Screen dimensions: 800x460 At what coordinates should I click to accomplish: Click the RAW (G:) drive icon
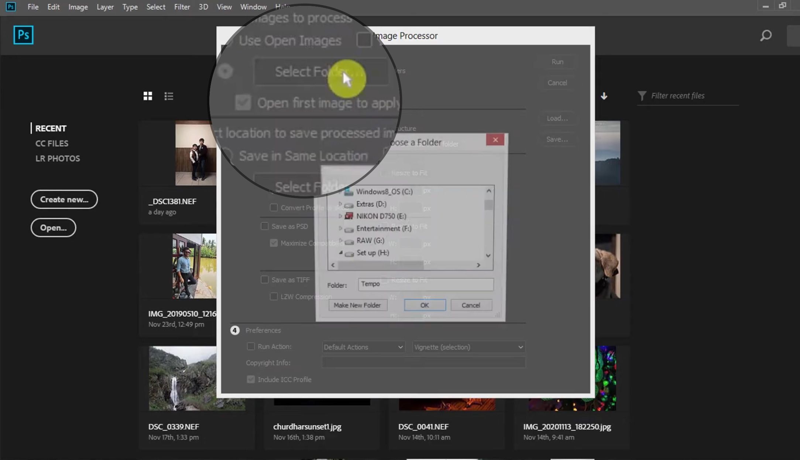(x=349, y=241)
